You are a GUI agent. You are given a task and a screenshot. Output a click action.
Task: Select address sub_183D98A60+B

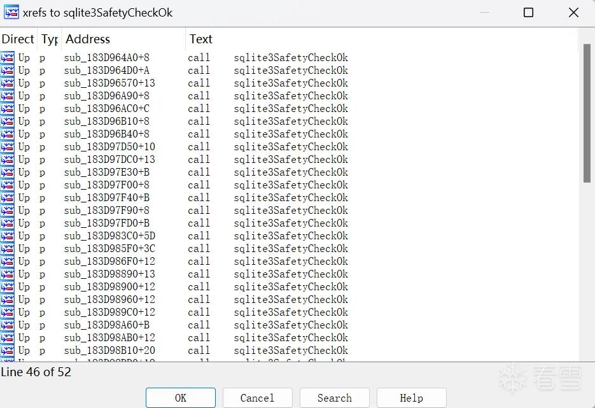click(107, 325)
